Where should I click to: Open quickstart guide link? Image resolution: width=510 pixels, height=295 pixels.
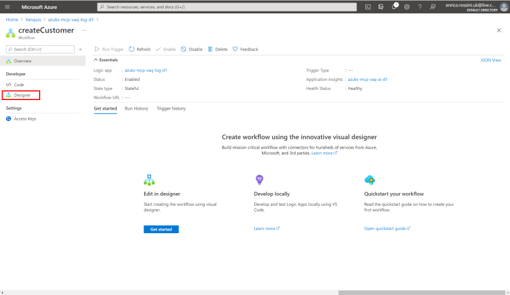pyautogui.click(x=387, y=229)
